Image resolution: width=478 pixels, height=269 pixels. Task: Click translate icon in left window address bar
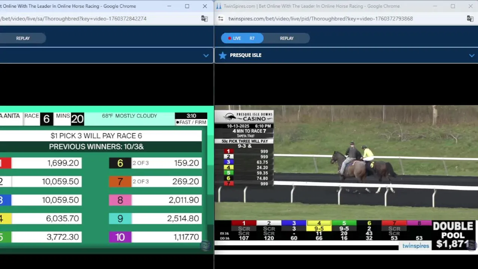(204, 19)
